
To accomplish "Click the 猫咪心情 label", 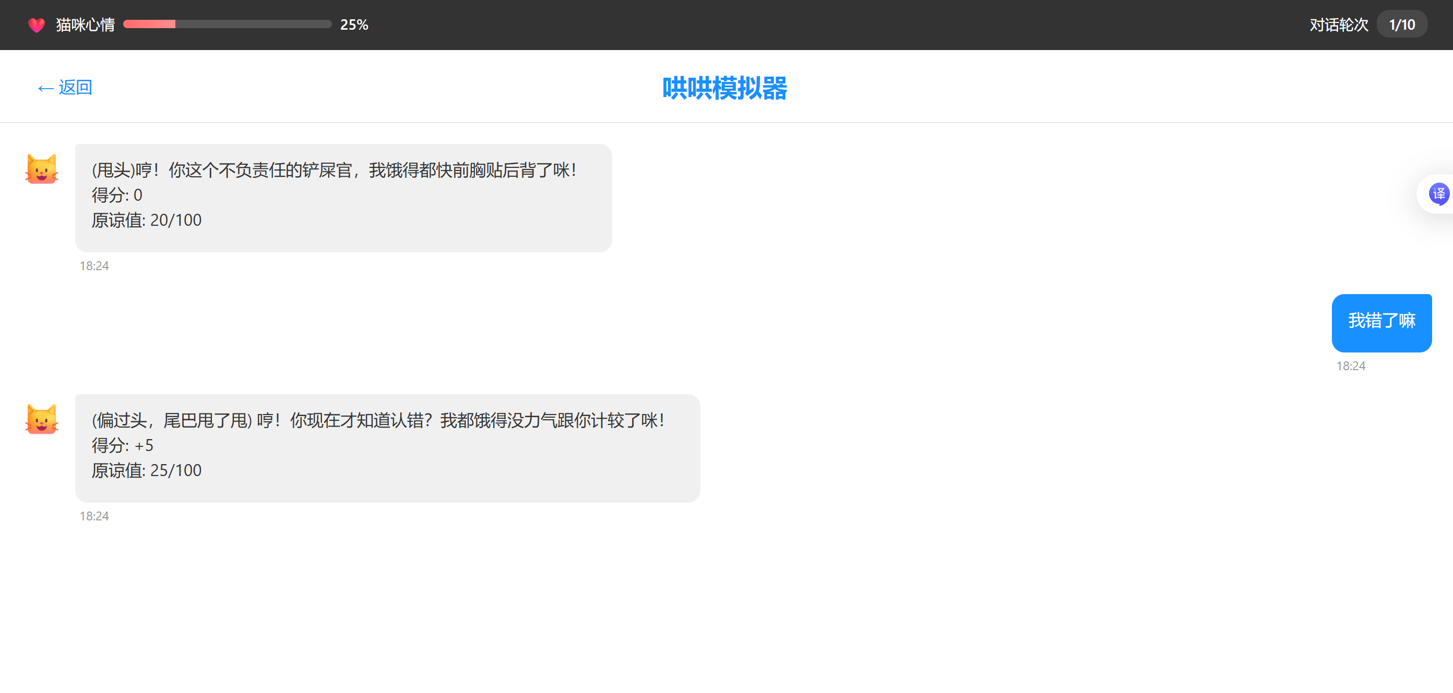I will (85, 25).
